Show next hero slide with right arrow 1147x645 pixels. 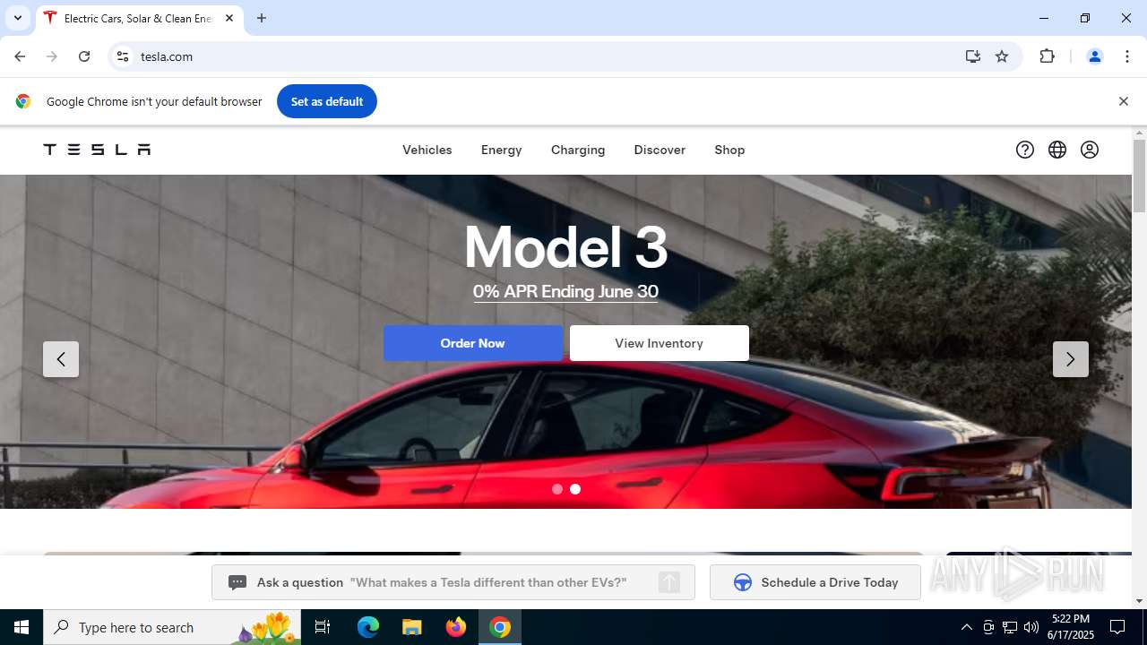(x=1071, y=359)
